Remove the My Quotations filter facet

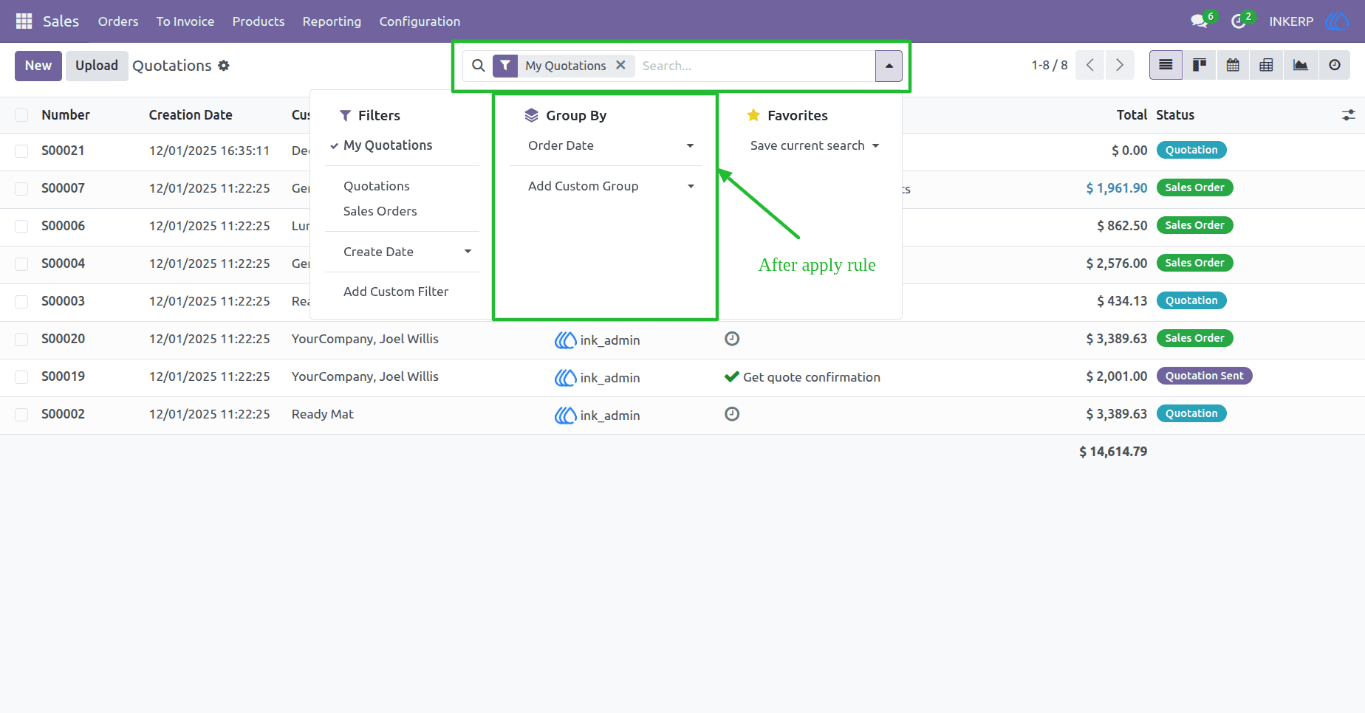(620, 65)
